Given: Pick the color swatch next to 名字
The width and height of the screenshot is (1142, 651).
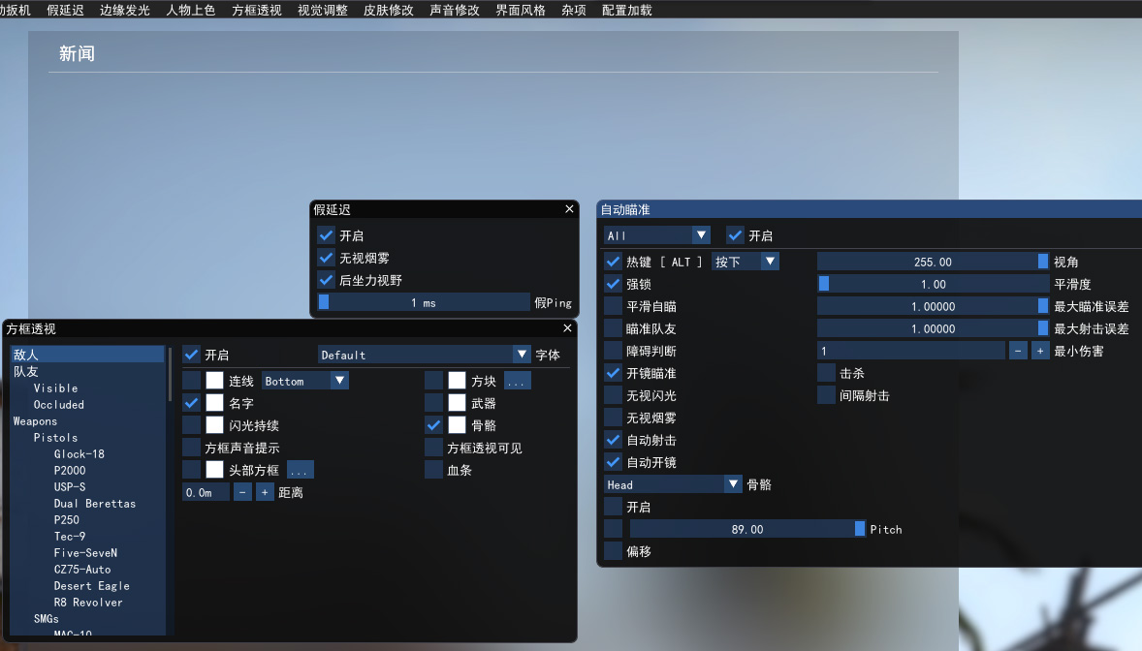Looking at the screenshot, I should (214, 403).
